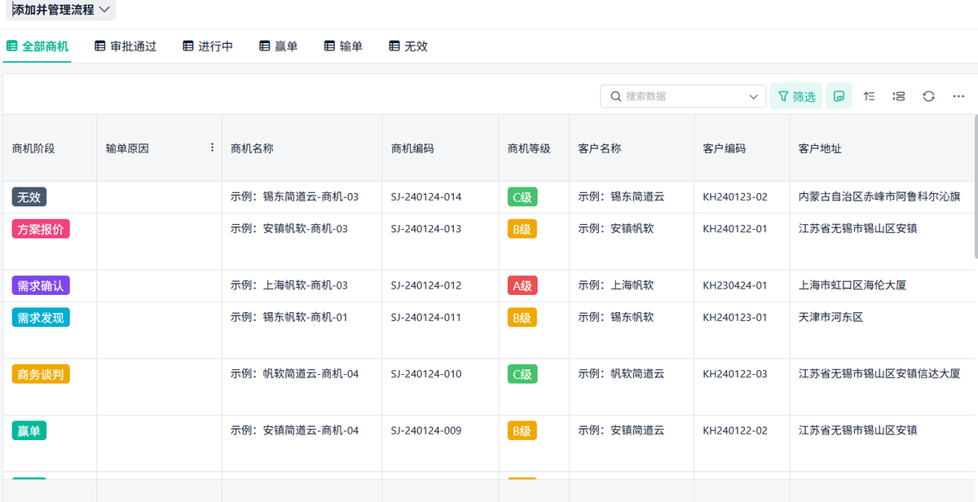
Task: Click the three-dot menu on 输单原因 column
Action: [212, 148]
